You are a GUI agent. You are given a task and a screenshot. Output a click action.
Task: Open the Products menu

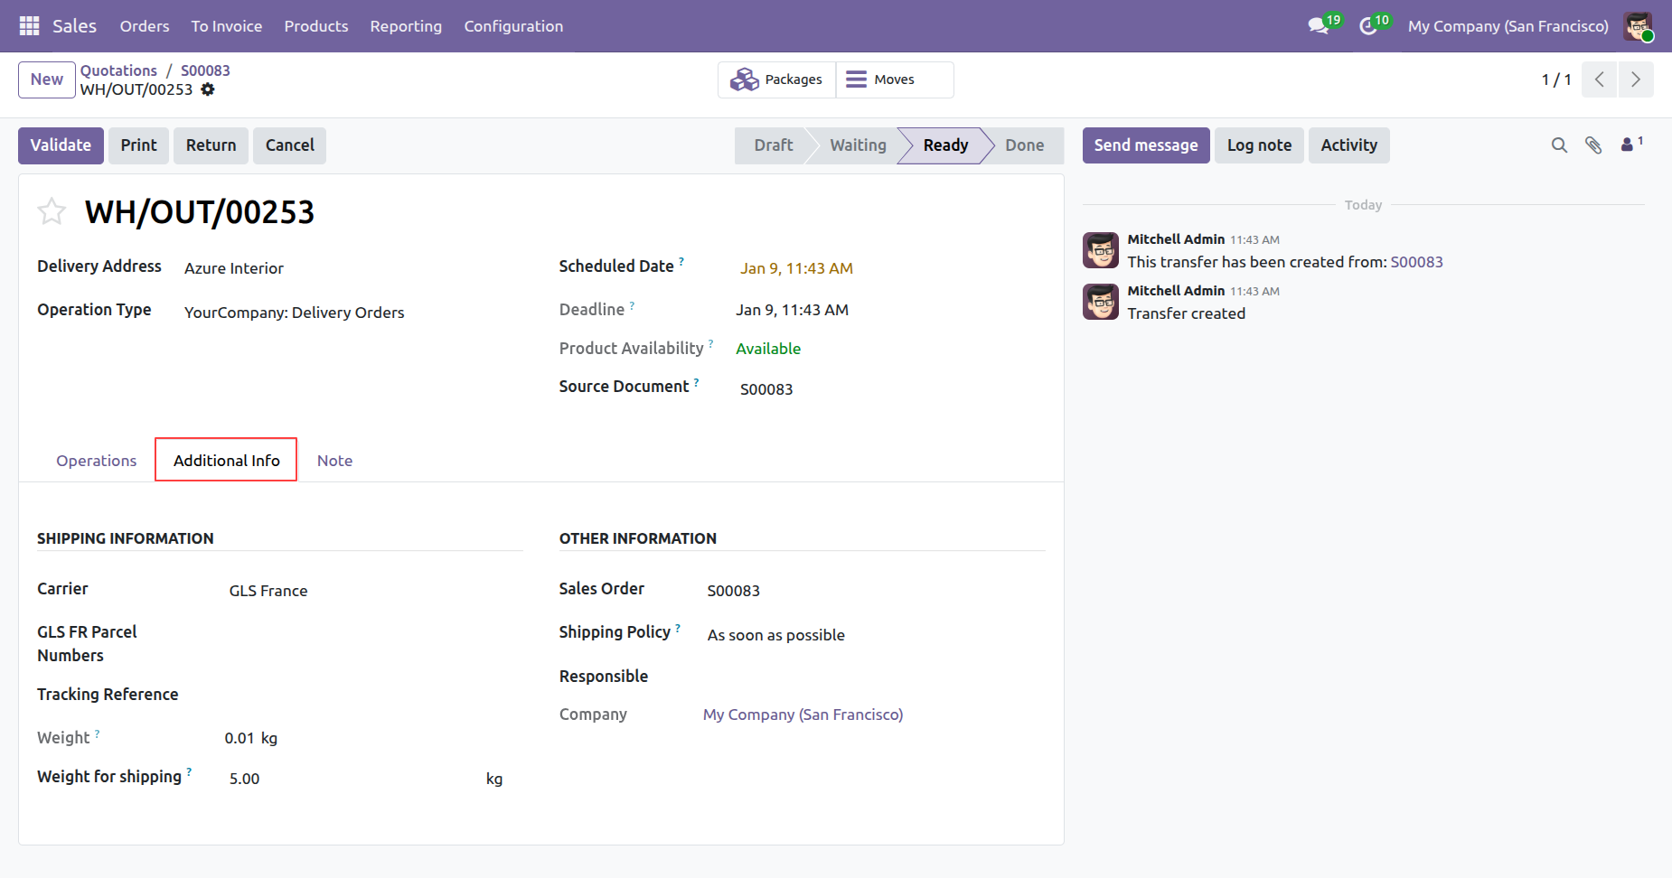click(x=316, y=26)
